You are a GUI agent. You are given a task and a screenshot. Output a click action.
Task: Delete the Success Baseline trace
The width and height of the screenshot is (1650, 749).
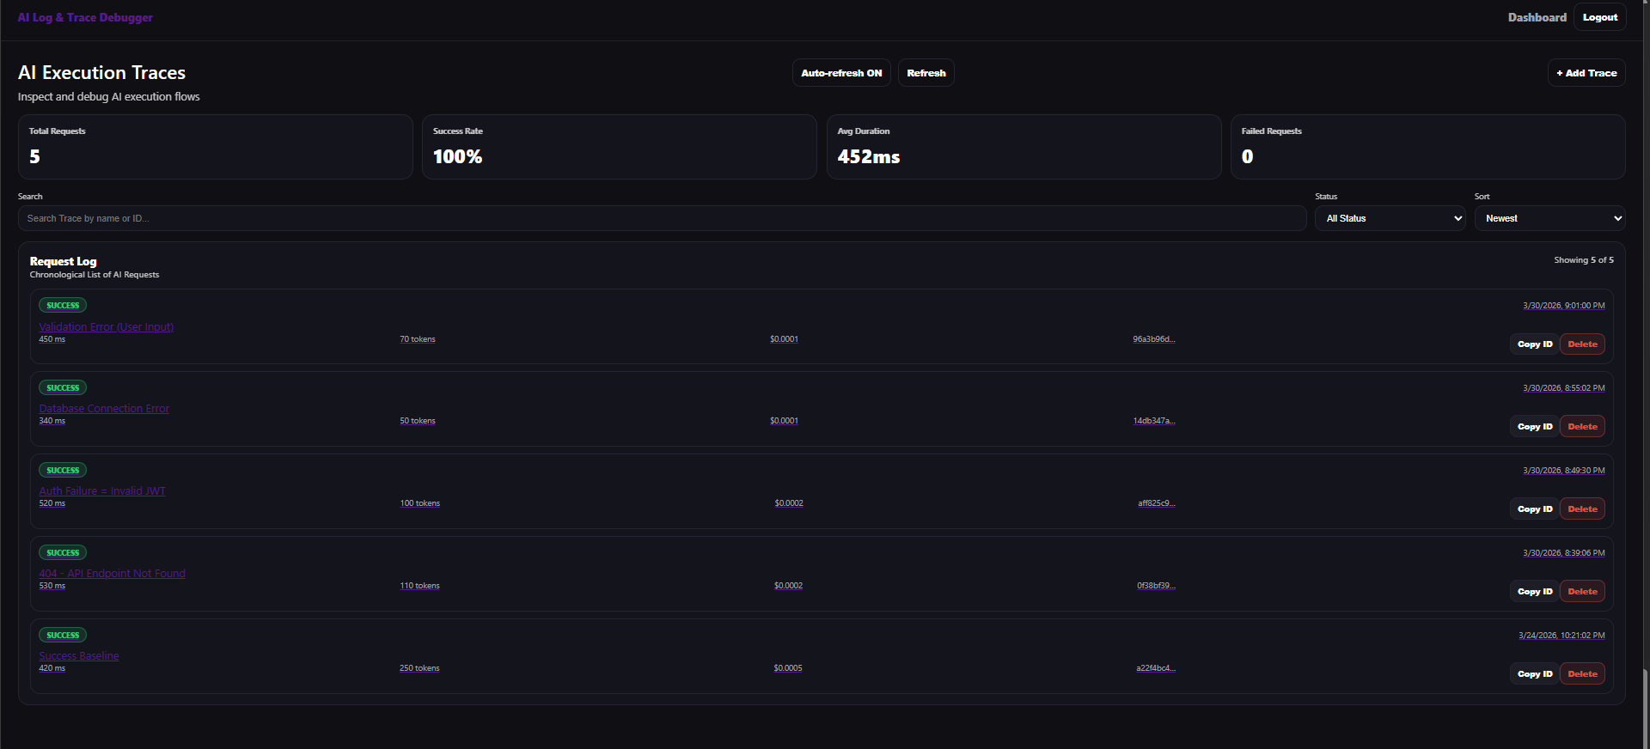coord(1582,674)
